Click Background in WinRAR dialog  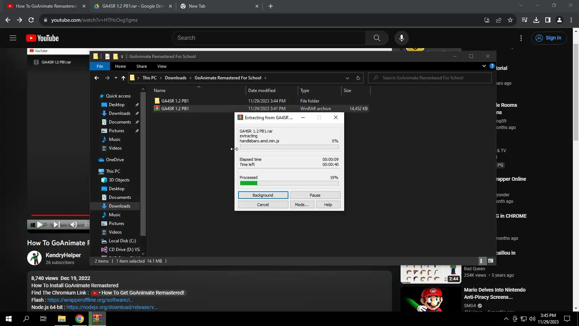tap(263, 195)
